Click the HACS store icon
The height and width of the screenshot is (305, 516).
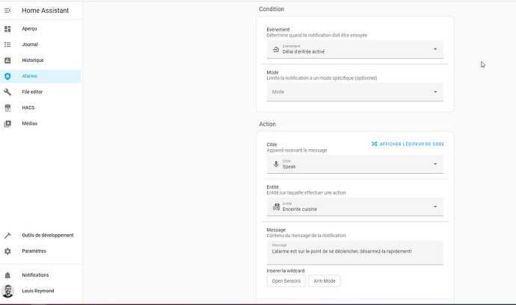7,107
